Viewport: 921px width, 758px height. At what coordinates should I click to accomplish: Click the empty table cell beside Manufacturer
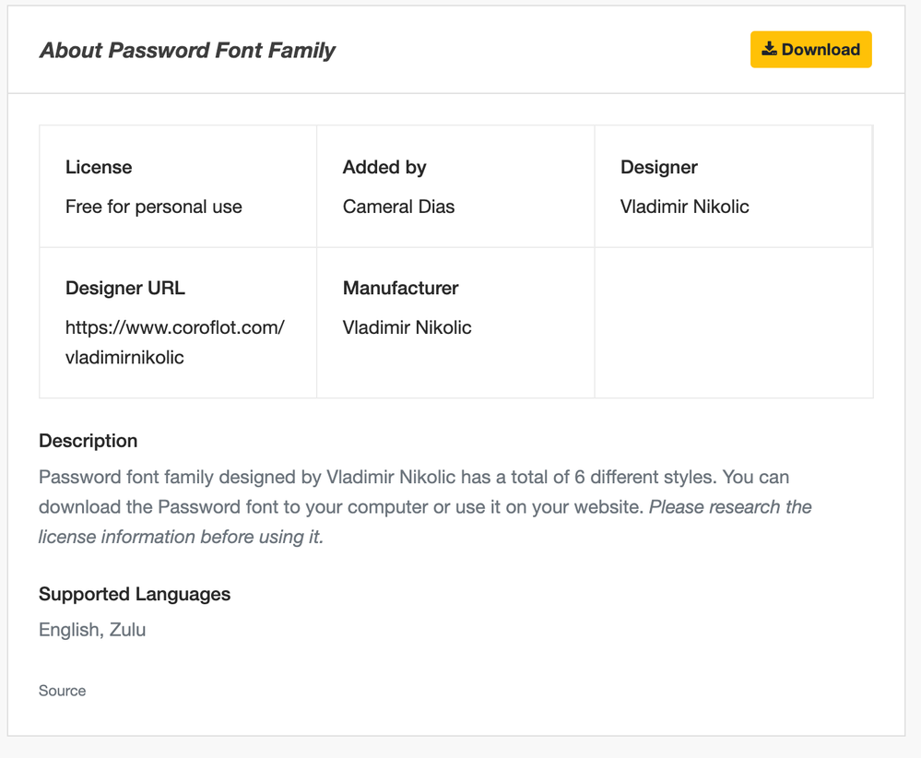coord(733,323)
